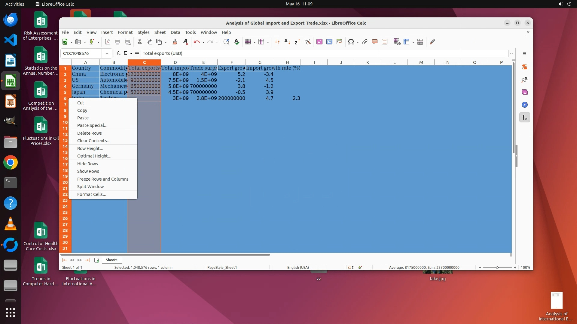Insert a chart using toolbar icon
Image resolution: width=577 pixels, height=324 pixels.
point(329,42)
